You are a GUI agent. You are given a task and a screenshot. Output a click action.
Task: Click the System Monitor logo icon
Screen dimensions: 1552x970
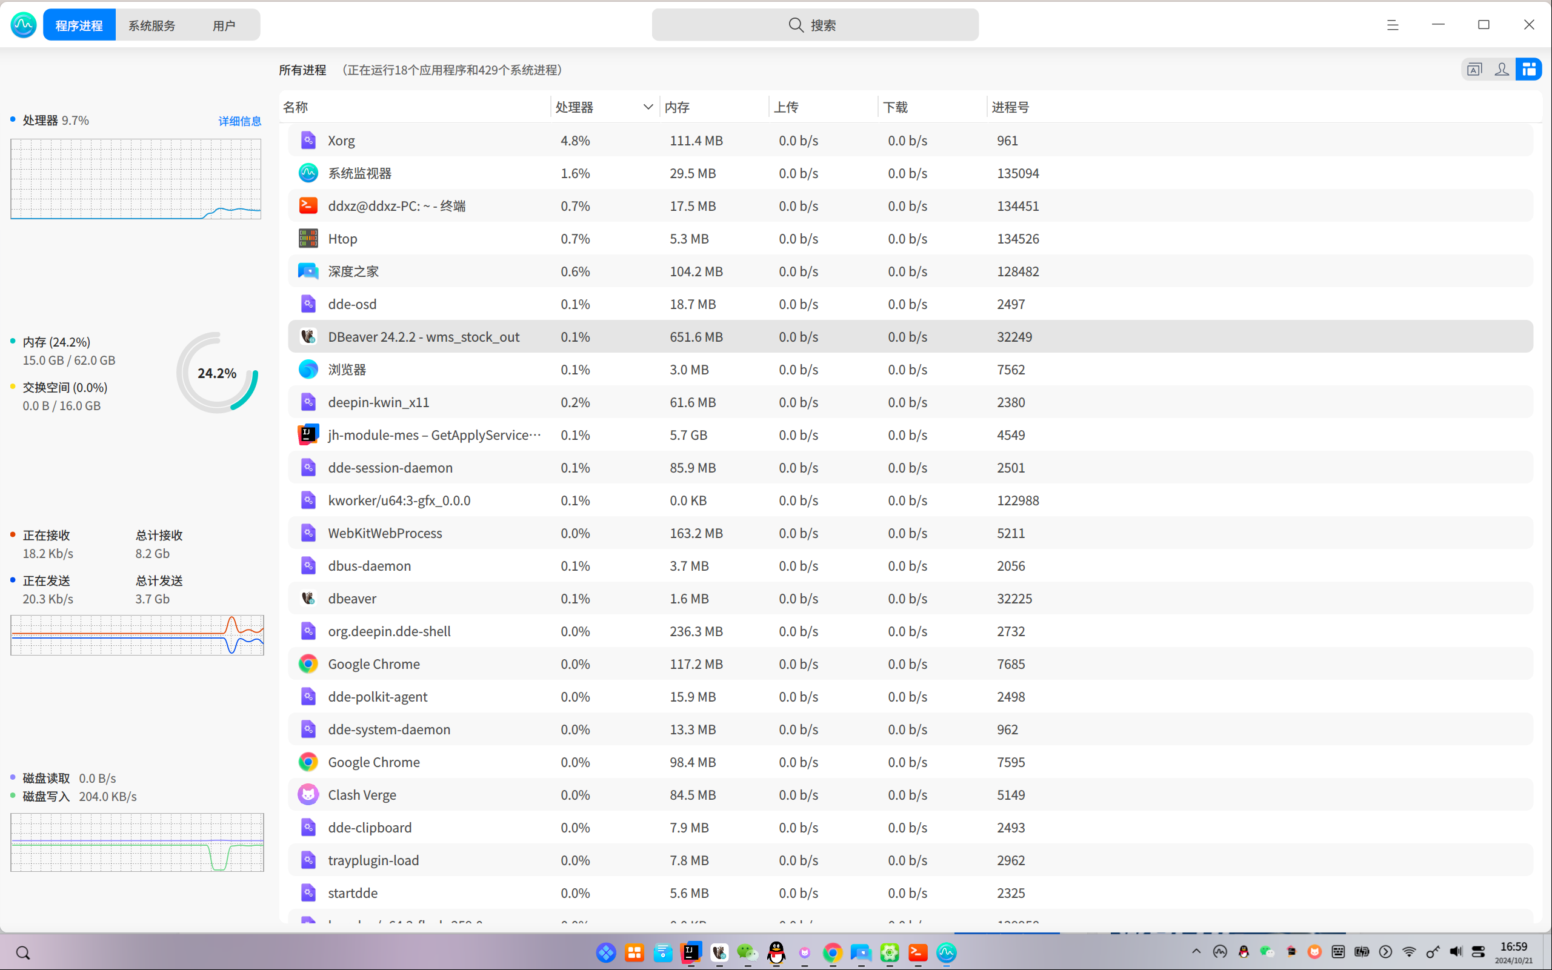(x=24, y=25)
